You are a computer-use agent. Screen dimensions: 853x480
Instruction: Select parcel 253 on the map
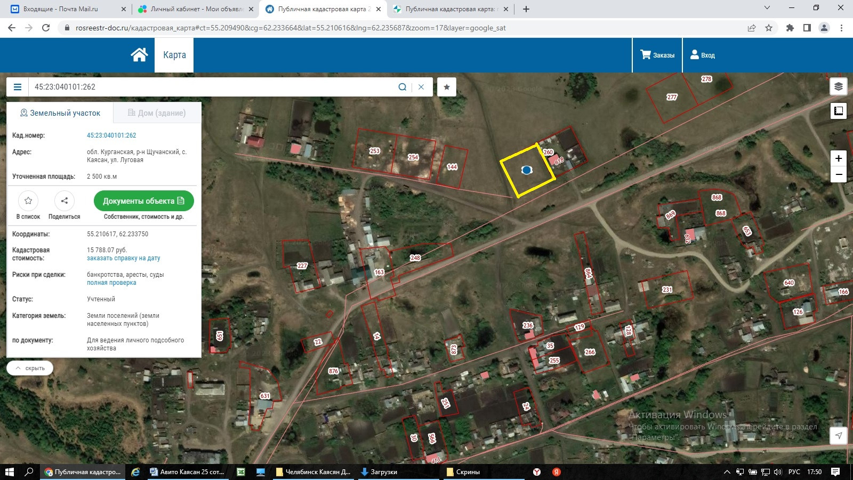(375, 151)
